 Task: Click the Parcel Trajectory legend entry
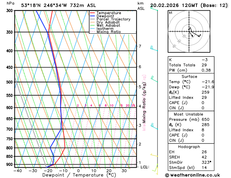(x=110, y=19)
